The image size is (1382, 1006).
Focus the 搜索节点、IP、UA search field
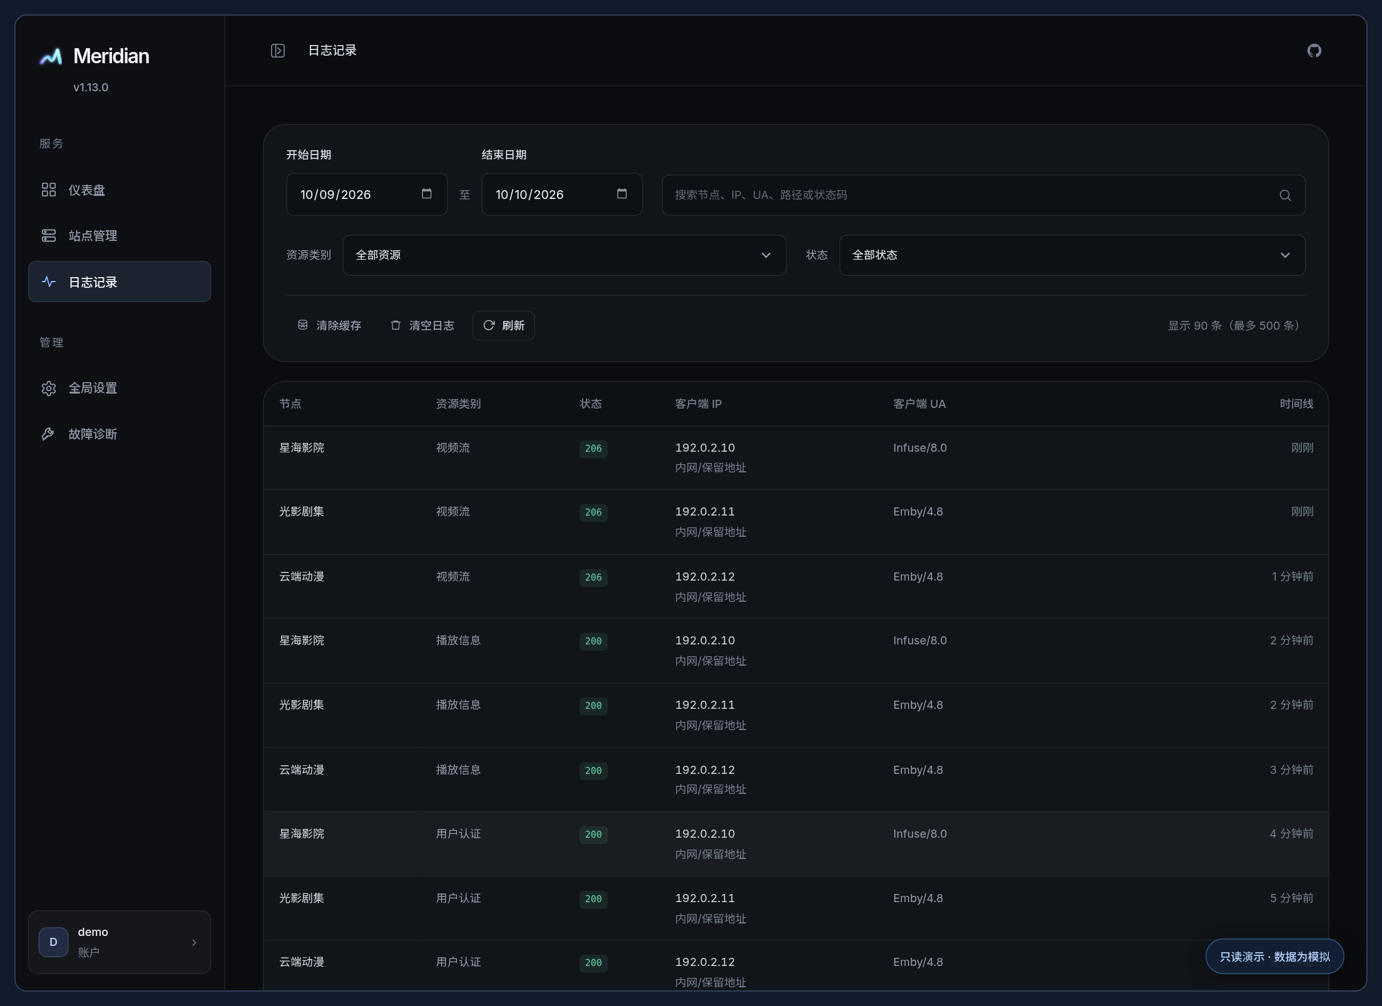point(983,195)
